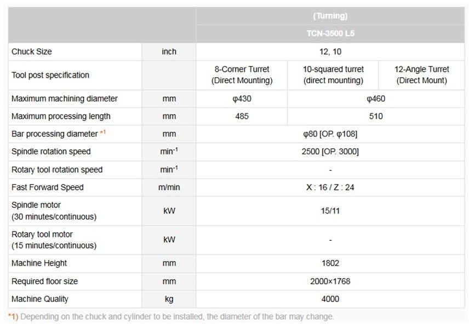Select the 10-squared turret cell

pos(333,75)
